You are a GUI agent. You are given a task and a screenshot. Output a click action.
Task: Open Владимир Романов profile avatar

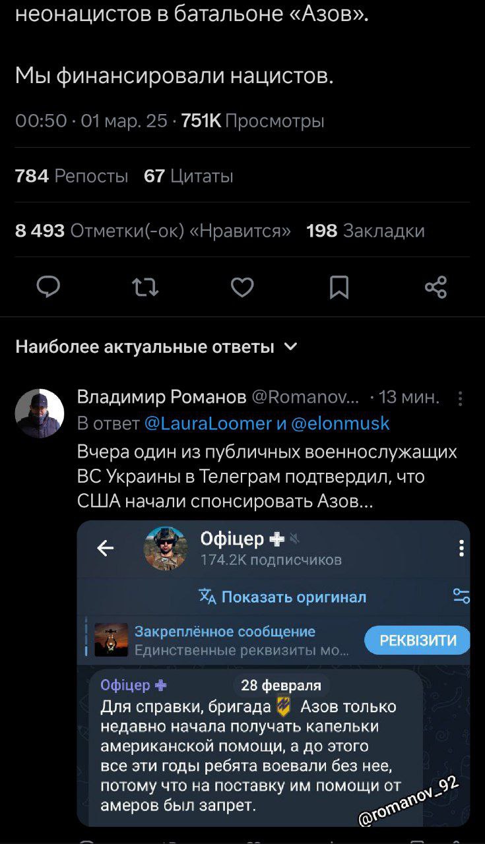(40, 413)
